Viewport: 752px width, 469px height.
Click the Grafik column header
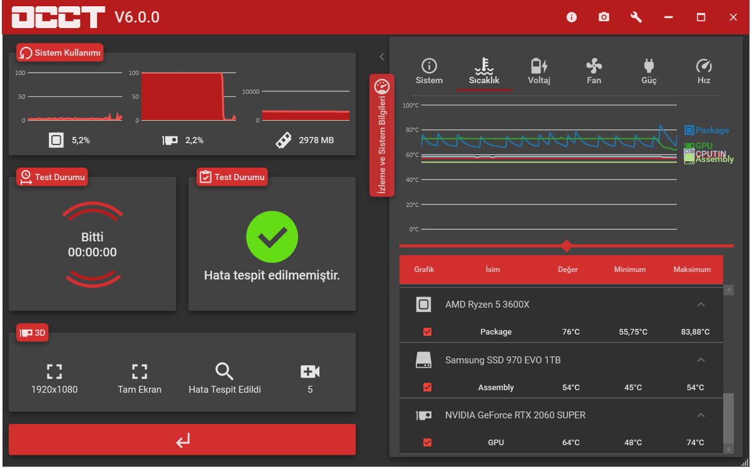coord(424,270)
